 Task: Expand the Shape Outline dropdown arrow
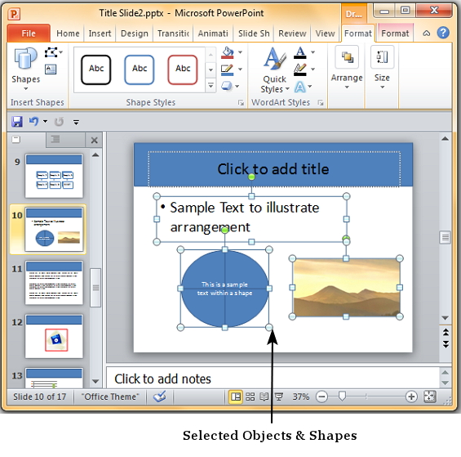tap(240, 69)
